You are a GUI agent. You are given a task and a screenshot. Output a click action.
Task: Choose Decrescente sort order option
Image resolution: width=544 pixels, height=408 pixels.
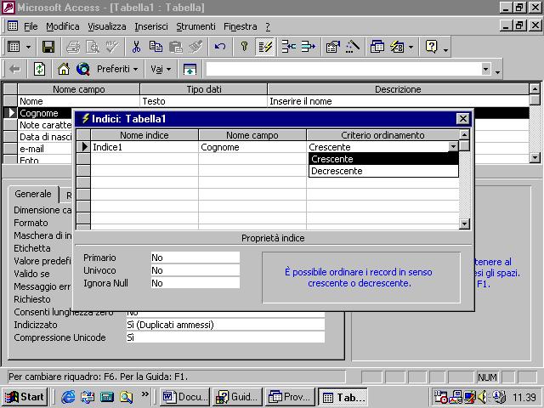[x=383, y=171]
